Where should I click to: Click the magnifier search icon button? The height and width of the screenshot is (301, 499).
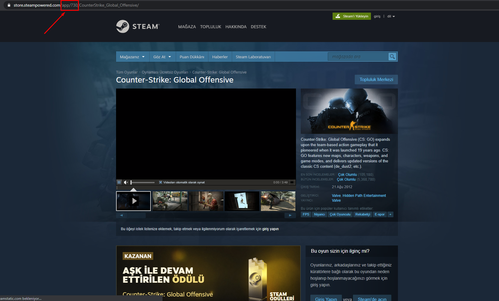392,56
